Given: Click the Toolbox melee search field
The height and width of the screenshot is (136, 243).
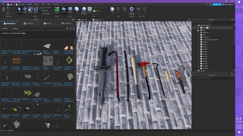Looking at the screenshot, I should click(39, 28).
